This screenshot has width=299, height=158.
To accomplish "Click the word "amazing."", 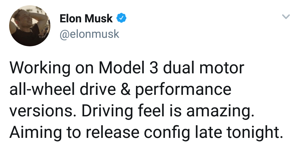I will pos(220,112).
